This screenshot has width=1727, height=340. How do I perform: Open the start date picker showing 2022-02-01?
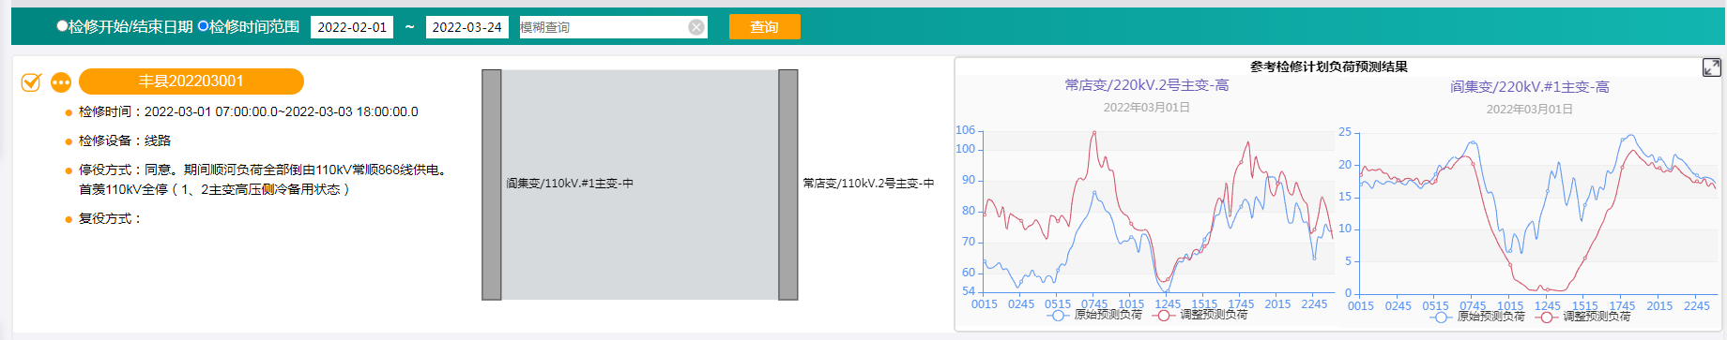352,27
